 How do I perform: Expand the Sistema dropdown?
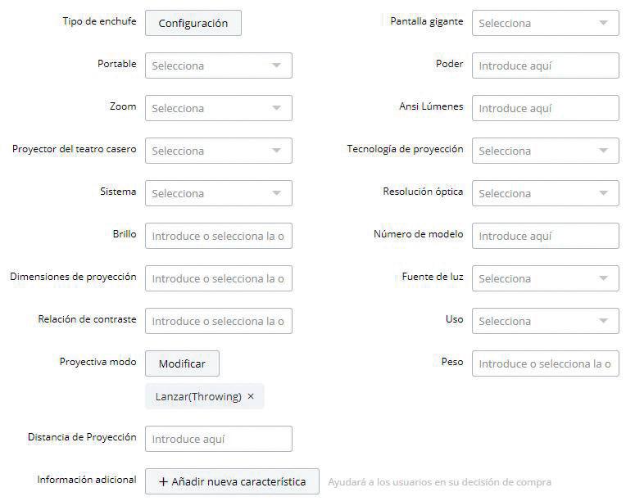[x=218, y=193]
